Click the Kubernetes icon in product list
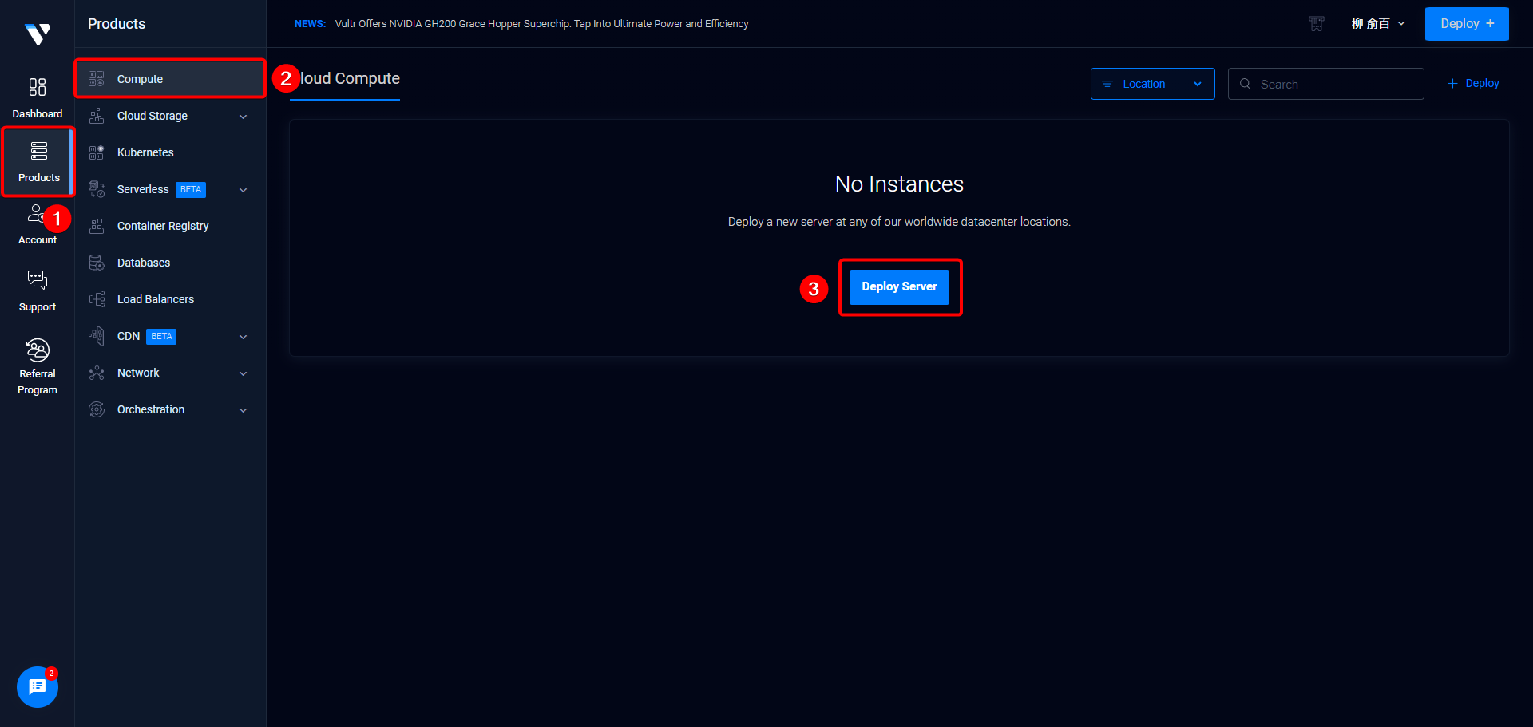The width and height of the screenshot is (1533, 727). pos(97,152)
